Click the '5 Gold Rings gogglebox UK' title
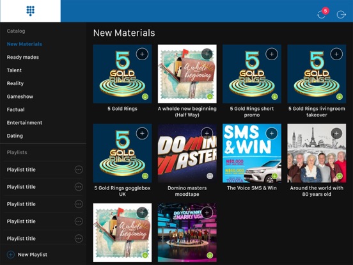 pos(123,191)
